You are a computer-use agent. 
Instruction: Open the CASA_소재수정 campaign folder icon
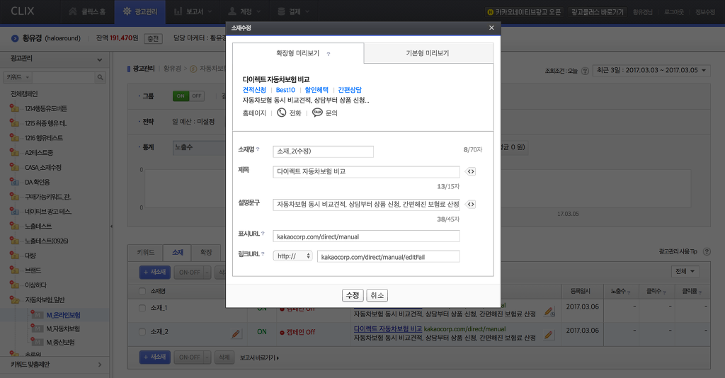(x=14, y=167)
